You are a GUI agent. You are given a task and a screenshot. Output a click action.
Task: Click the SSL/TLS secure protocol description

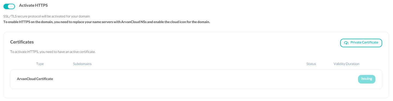pos(47,16)
